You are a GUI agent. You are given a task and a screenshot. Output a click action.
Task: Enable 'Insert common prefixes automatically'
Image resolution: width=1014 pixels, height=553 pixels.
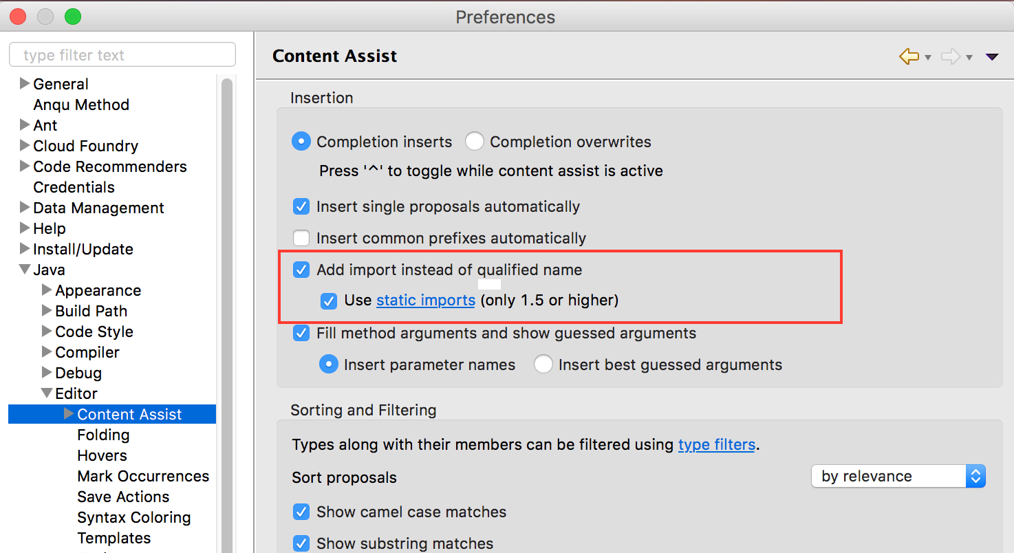pos(301,238)
